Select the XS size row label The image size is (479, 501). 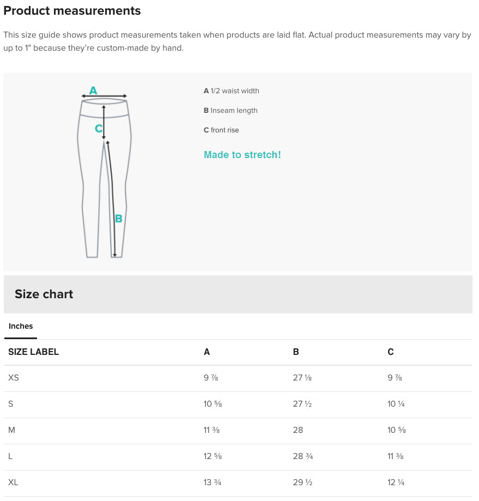point(14,378)
